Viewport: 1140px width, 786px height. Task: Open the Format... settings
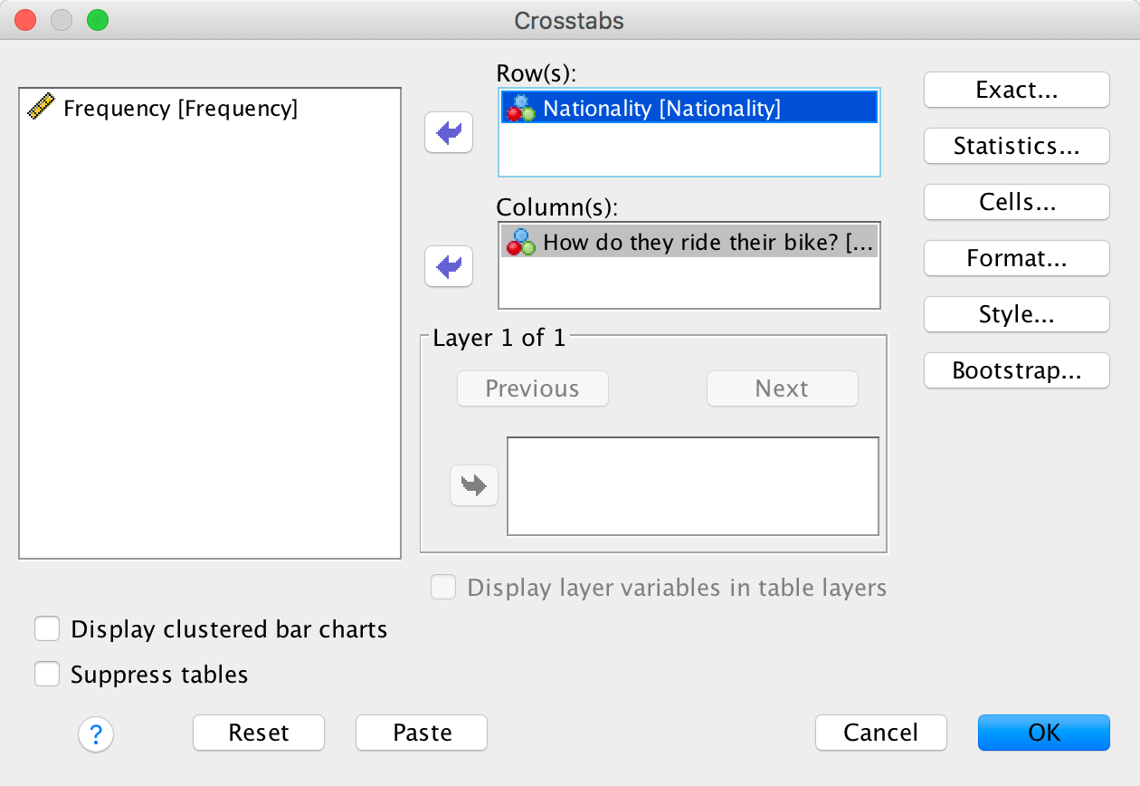point(1016,258)
